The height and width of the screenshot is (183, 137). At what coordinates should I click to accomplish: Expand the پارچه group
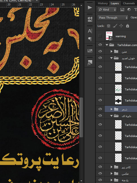(112, 180)
